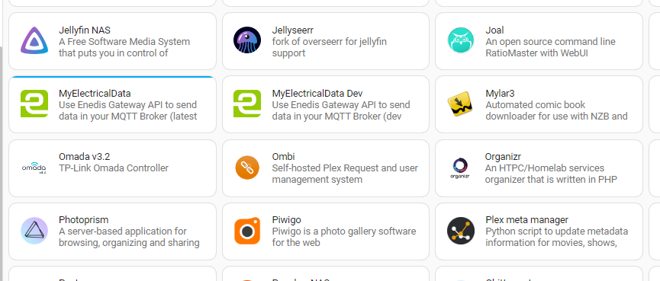This screenshot has width=660, height=281.
Task: Click the MyElectricalData green logo icon
Action: pyautogui.click(x=34, y=104)
